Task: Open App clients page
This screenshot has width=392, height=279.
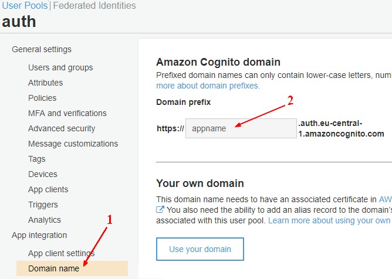Action: click(48, 189)
